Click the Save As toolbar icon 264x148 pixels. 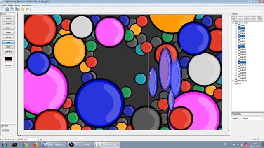pyautogui.click(x=17, y=9)
